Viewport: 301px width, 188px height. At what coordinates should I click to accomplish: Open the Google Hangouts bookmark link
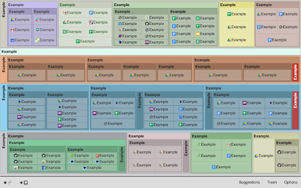click(45, 30)
